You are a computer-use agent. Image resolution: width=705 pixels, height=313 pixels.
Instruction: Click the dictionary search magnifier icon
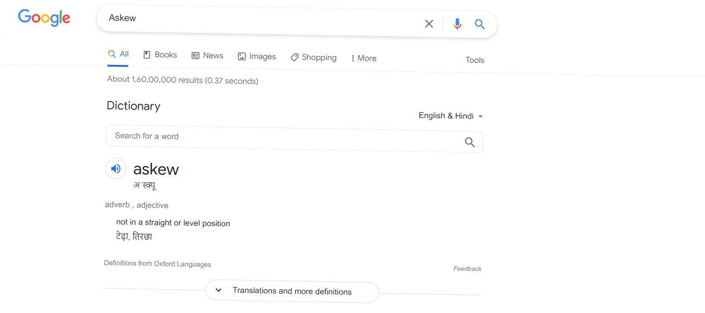point(469,142)
